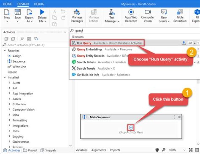
Task: Expand the Logging category
Action: tap(9, 136)
